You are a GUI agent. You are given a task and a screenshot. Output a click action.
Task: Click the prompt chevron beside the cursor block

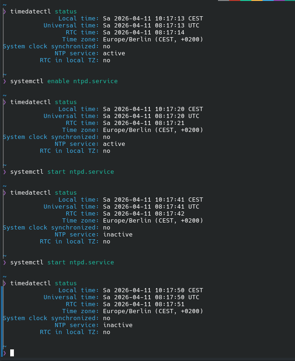5,353
